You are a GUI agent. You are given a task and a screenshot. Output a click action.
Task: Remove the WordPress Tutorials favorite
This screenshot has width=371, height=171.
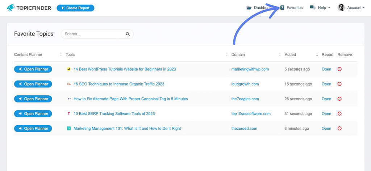tap(339, 69)
